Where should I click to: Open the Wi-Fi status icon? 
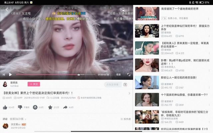click(197, 2)
